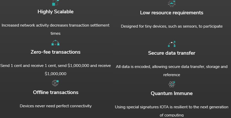This screenshot has width=231, height=118.
Task: Click the $1,000,000 amount on second line
Action: click(55, 74)
